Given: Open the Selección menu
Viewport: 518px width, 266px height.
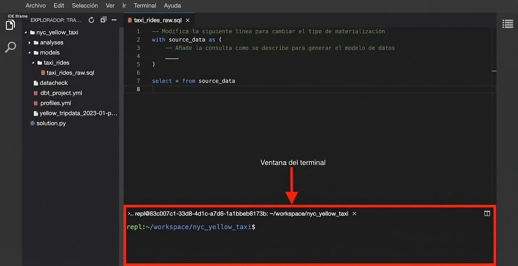Looking at the screenshot, I should pyautogui.click(x=85, y=5).
